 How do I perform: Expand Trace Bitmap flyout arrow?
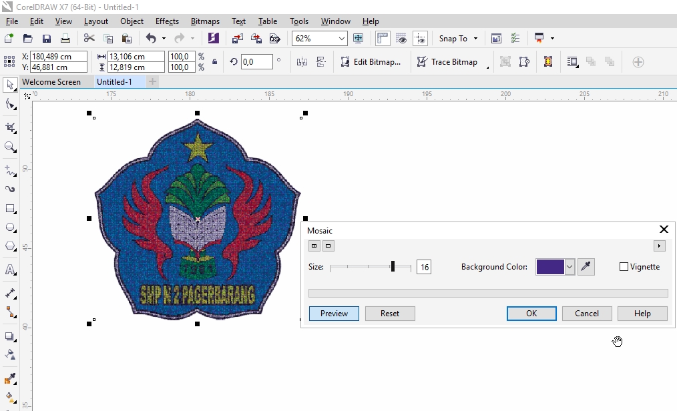487,67
